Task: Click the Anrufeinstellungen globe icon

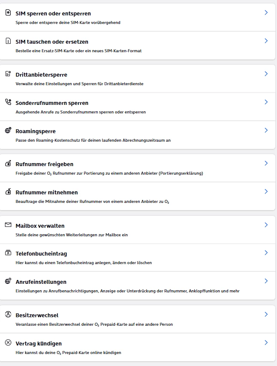Action: point(8,281)
